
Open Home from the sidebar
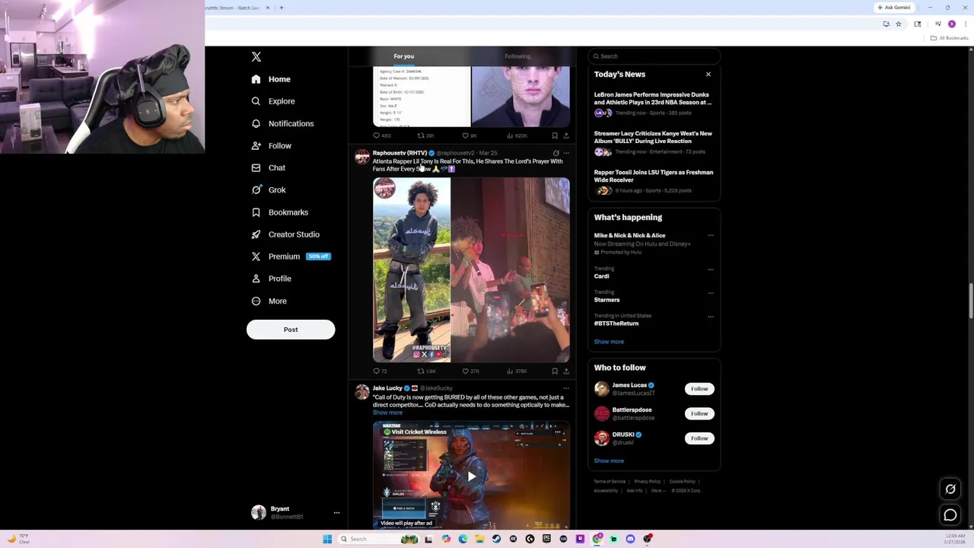click(x=271, y=79)
